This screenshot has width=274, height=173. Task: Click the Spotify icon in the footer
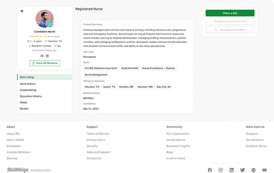coord(253,170)
